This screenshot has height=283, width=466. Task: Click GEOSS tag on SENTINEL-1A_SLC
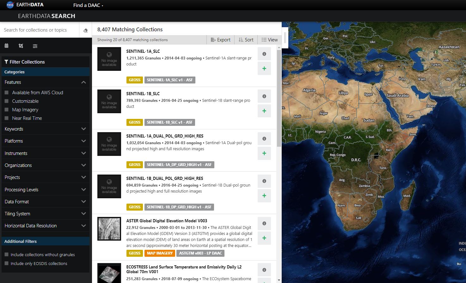[134, 80]
